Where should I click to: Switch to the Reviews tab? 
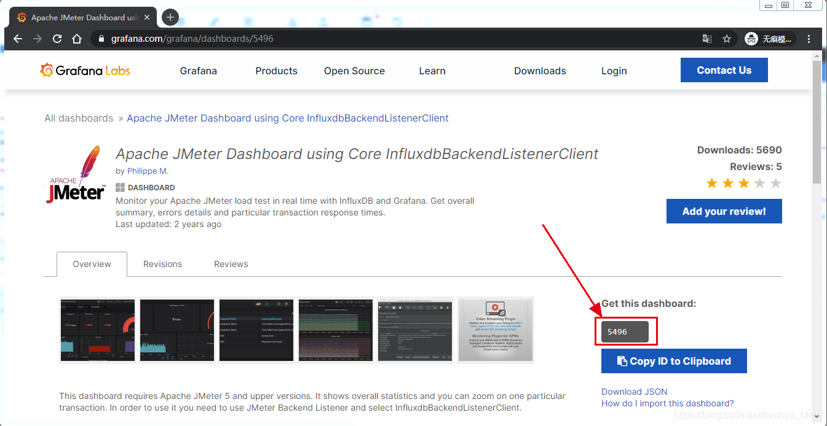pyautogui.click(x=231, y=264)
